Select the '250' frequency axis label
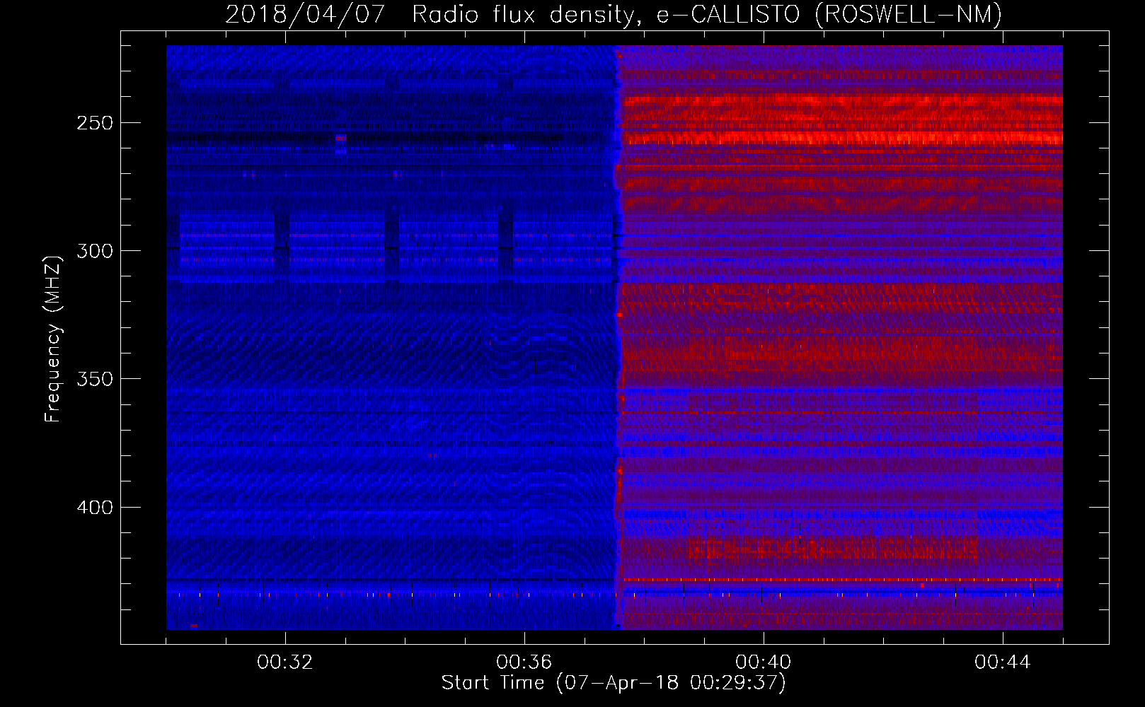Viewport: 1145px width, 707px height. (95, 123)
